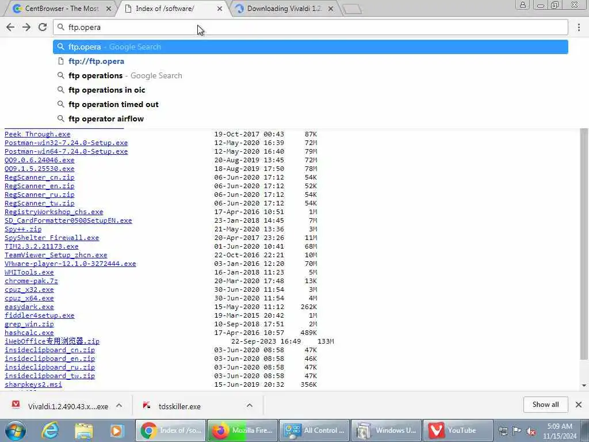Open the QQ9.1.5.25530.exe link

pyautogui.click(x=40, y=169)
